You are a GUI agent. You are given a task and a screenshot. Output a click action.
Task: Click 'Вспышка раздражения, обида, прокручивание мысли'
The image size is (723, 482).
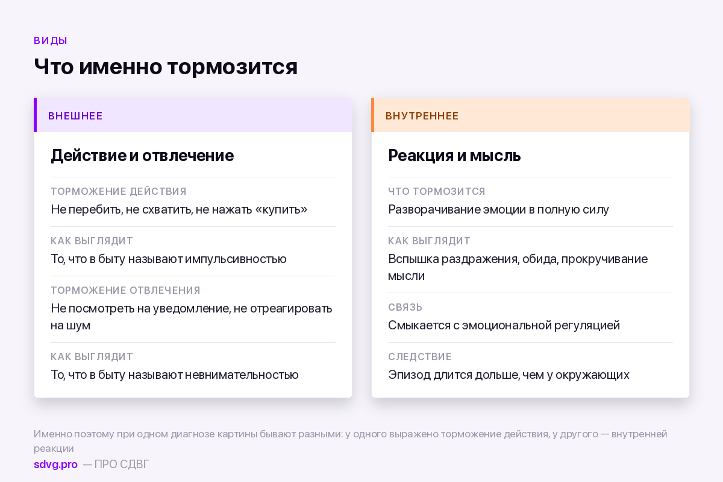click(518, 267)
